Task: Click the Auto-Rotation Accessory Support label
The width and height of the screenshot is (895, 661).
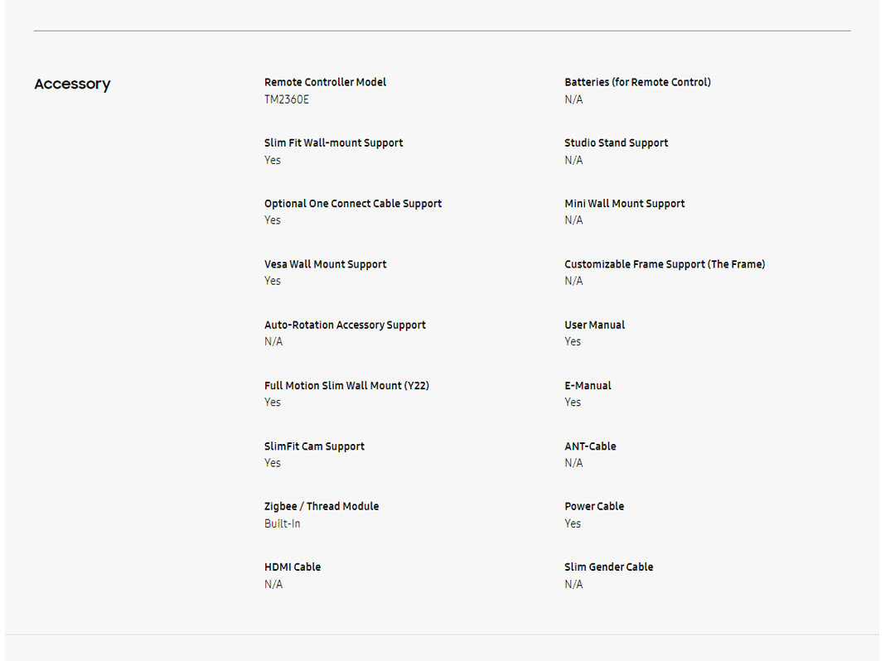Action: pos(345,325)
